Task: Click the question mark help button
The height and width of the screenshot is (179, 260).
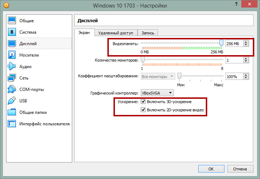Action: (x=236, y=4)
